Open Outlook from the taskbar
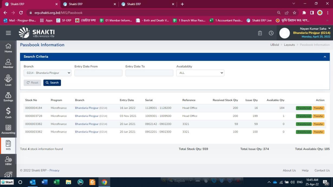The width and height of the screenshot is (333, 187). coord(33,182)
